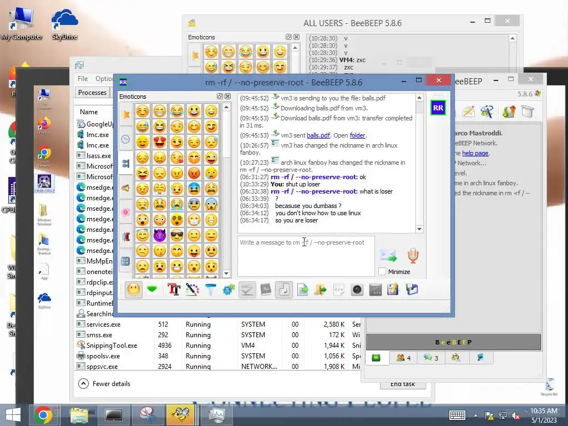Open touch keyboard icon in system tray
The height and width of the screenshot is (426, 568).
(457, 415)
